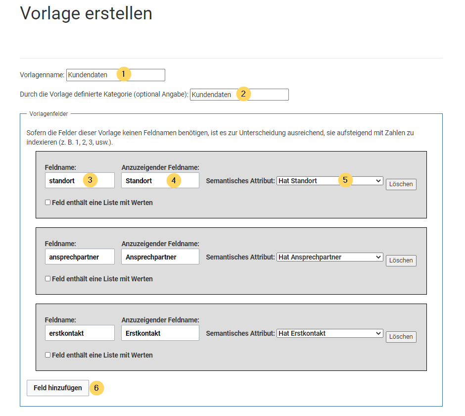Tick list checkbox in the ansprechpartner field
The image size is (465, 416).
coord(48,279)
